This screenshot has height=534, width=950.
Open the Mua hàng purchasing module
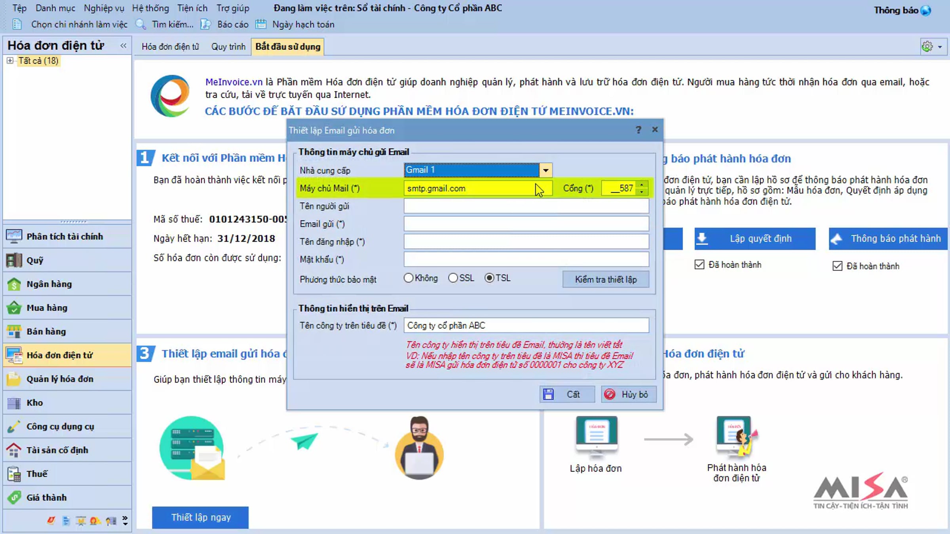point(67,308)
